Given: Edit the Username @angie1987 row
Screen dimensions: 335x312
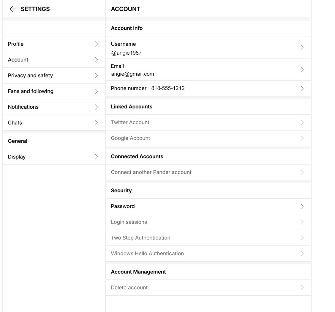Looking at the screenshot, I should (208, 47).
